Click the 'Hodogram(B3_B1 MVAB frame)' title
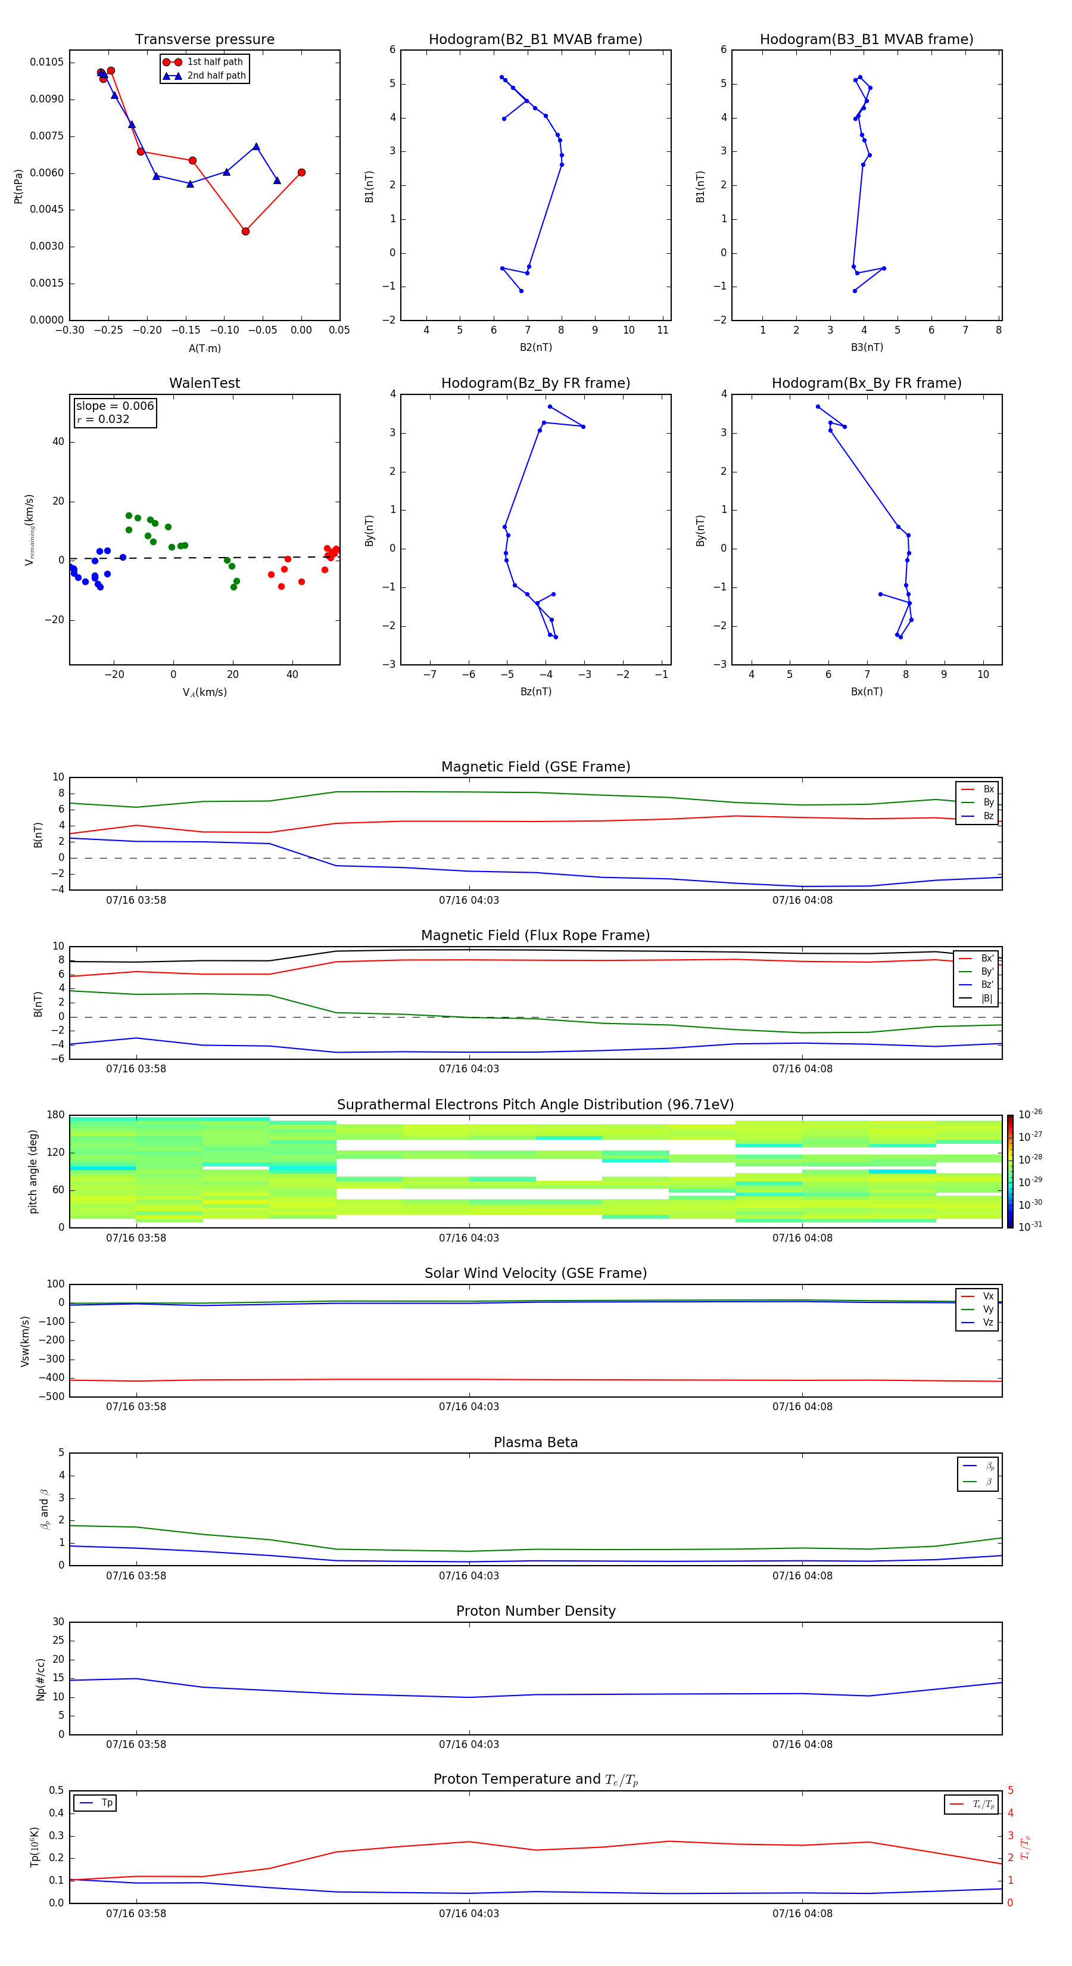Image resolution: width=1072 pixels, height=1966 pixels. pos(867,39)
